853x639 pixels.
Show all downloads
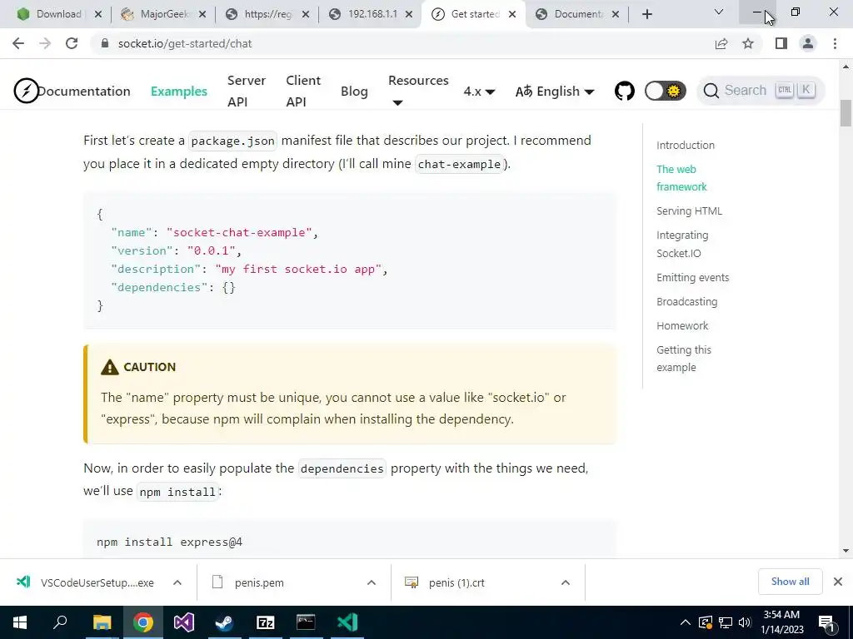click(790, 582)
